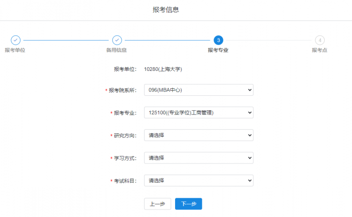Open the 学习方式 请选择 dropdown
This screenshot has width=352, height=217.
pos(199,158)
